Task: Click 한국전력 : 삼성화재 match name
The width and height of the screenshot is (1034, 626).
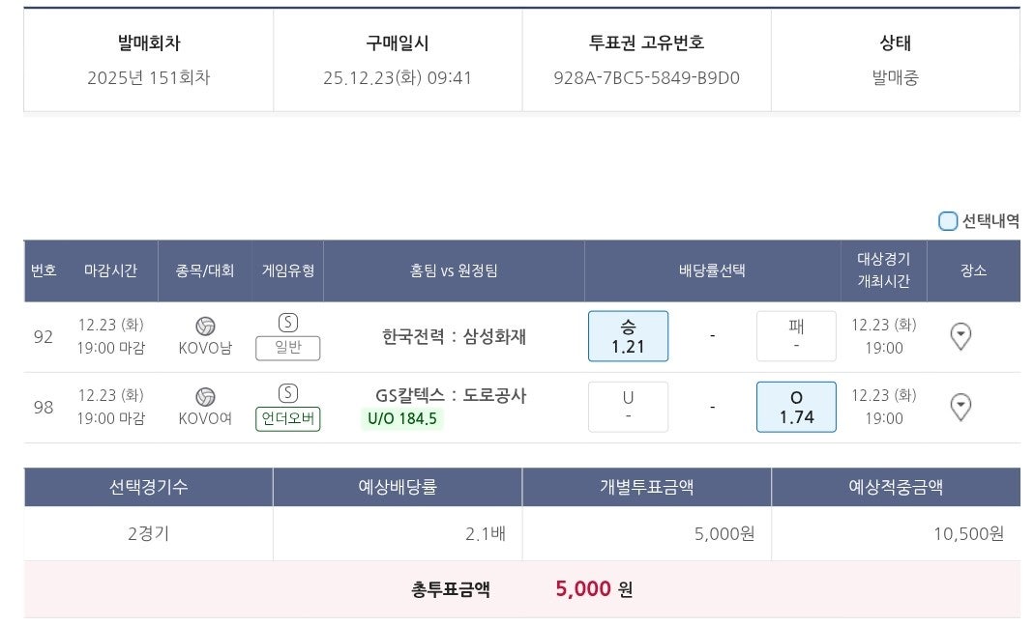Action: click(x=454, y=336)
